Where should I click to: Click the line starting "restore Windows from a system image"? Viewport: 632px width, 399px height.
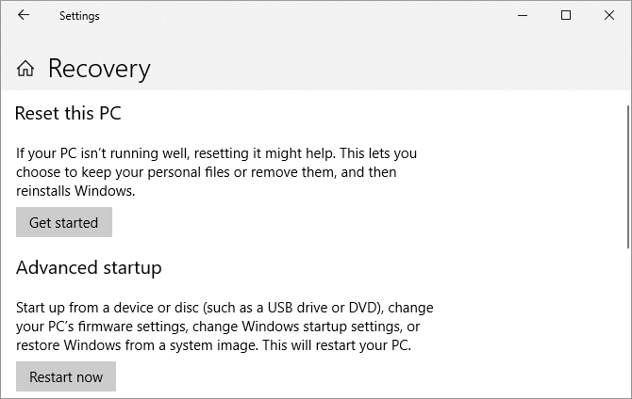[214, 344]
